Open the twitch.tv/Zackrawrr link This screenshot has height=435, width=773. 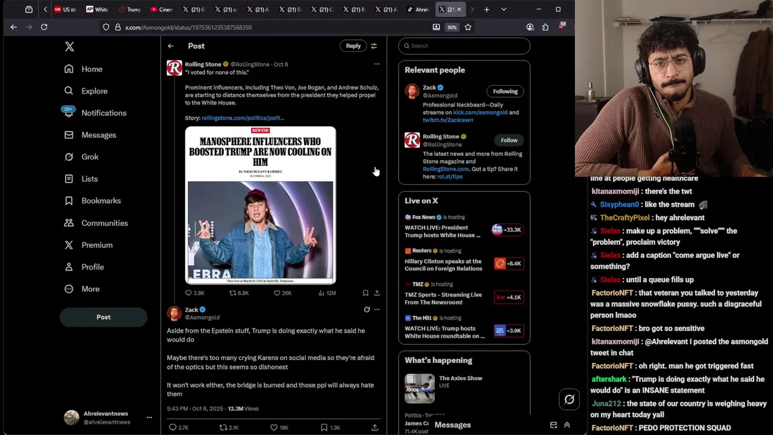pyautogui.click(x=448, y=120)
